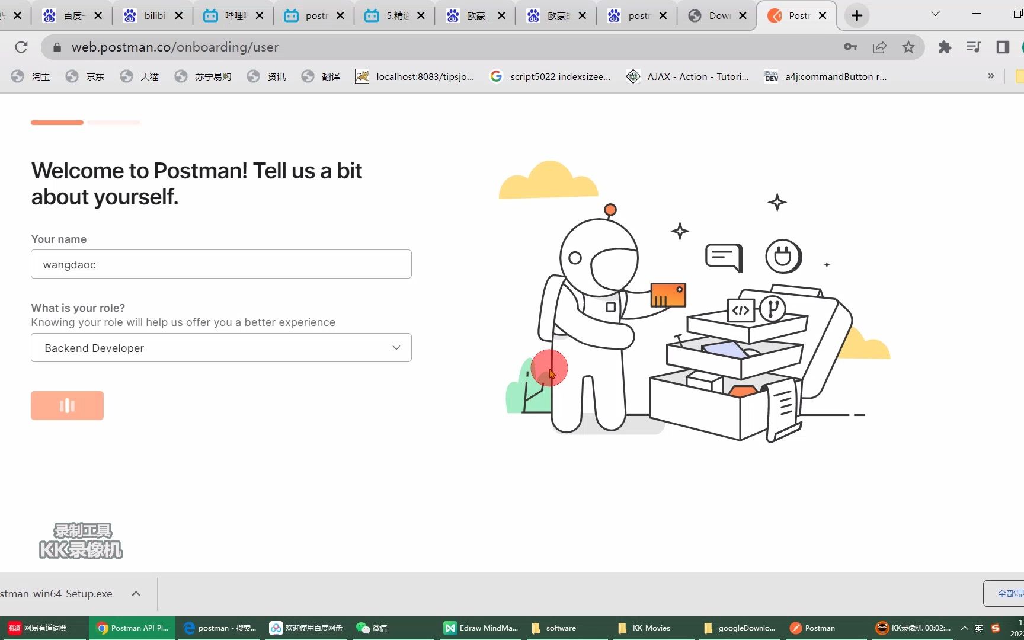Open Edraw MindMaster from the taskbar
1024x640 pixels.
[481, 628]
